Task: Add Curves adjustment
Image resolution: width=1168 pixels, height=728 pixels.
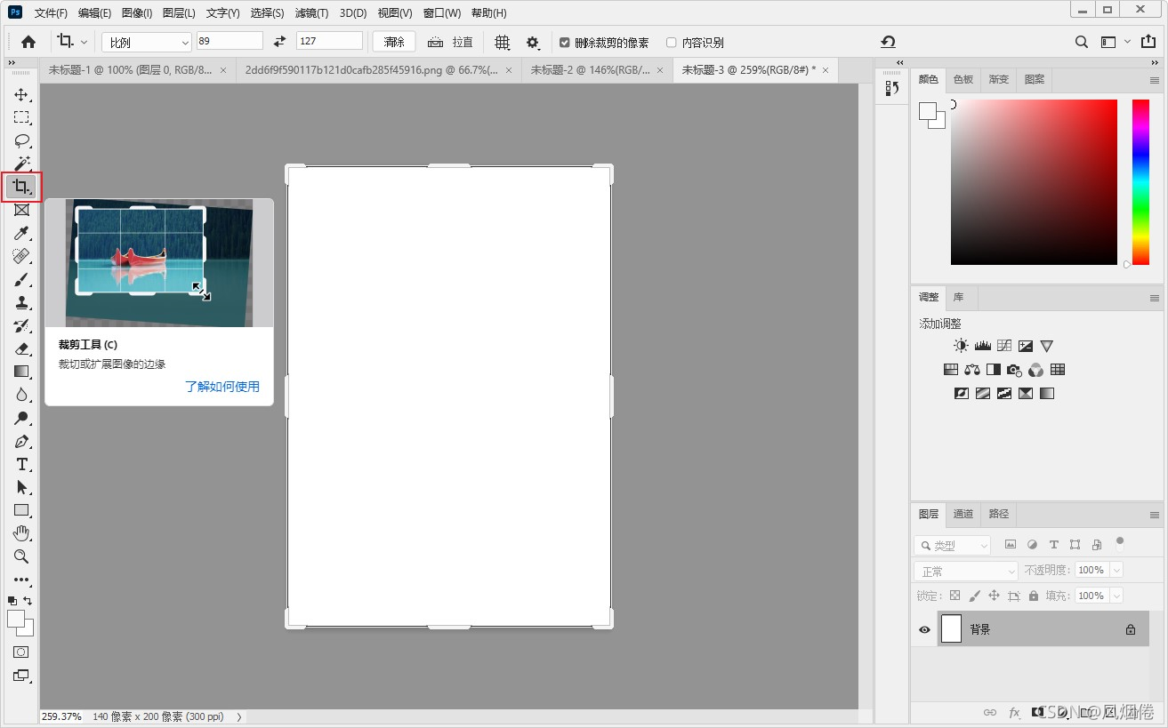Action: coord(1004,346)
